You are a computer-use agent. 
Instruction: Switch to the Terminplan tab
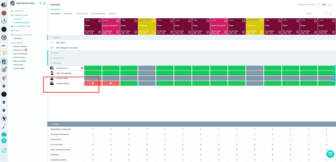55,14
